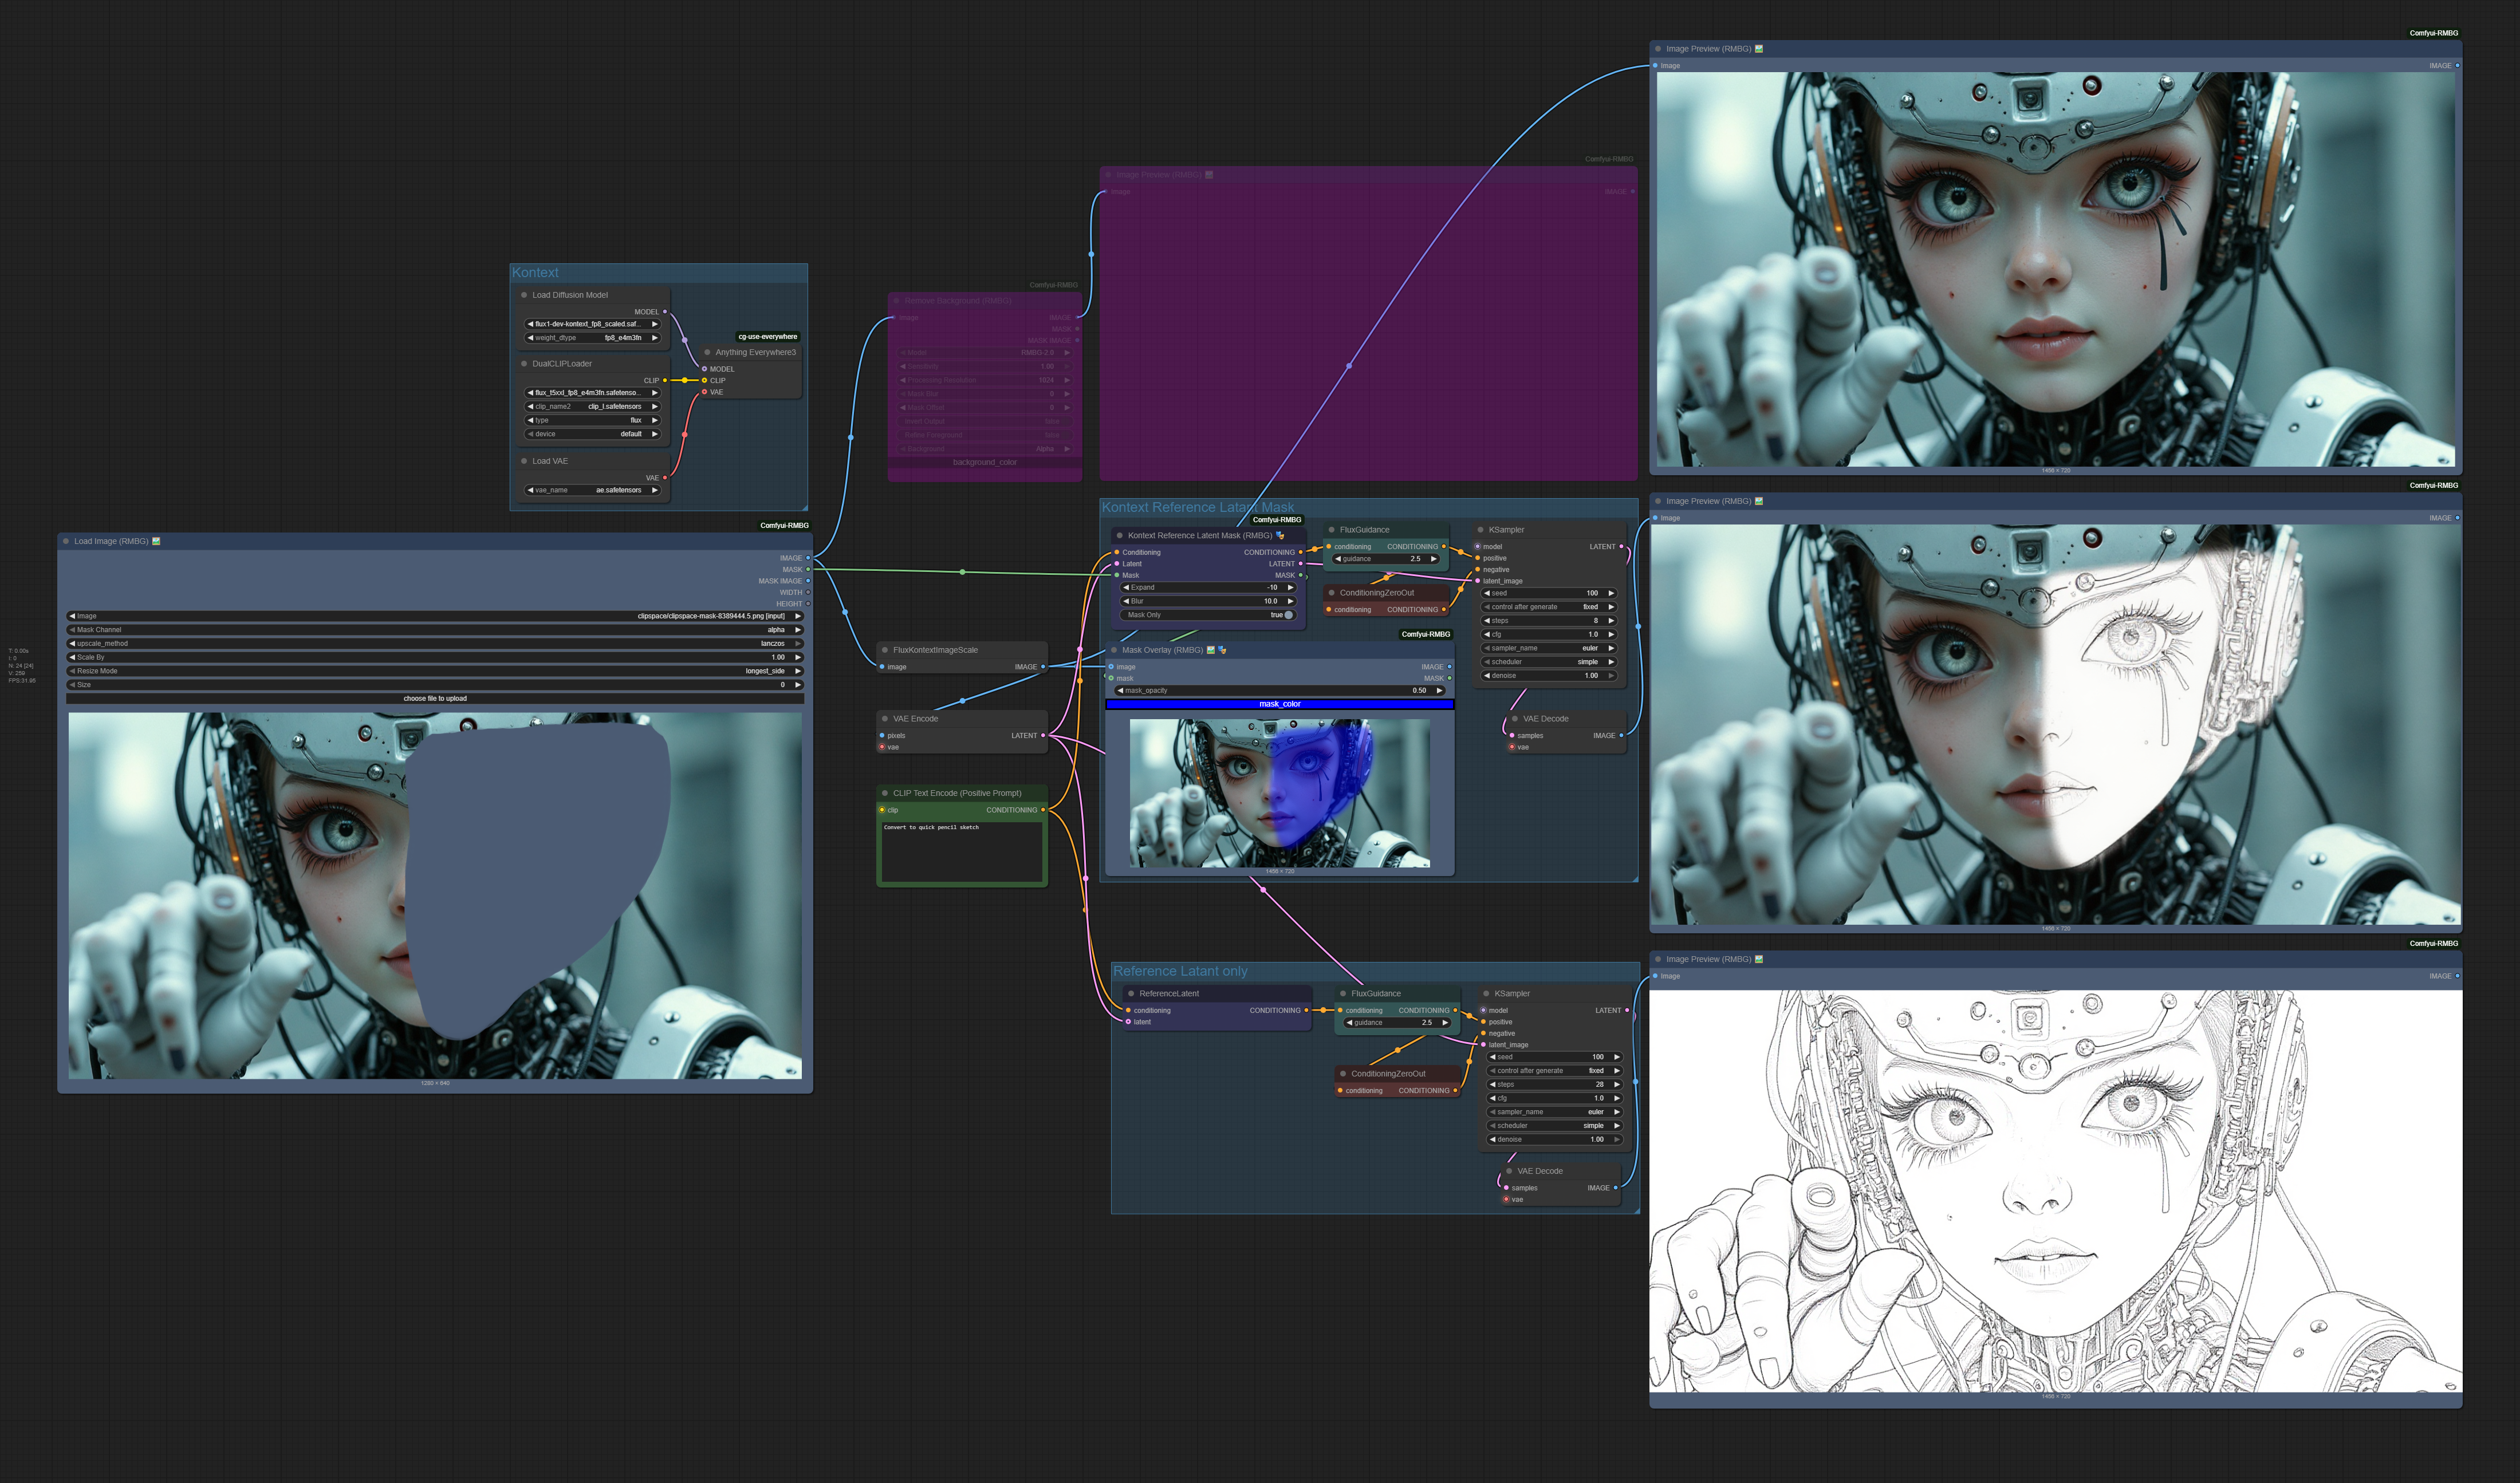Click the masks icon in Mask Overlay title

tap(1222, 650)
